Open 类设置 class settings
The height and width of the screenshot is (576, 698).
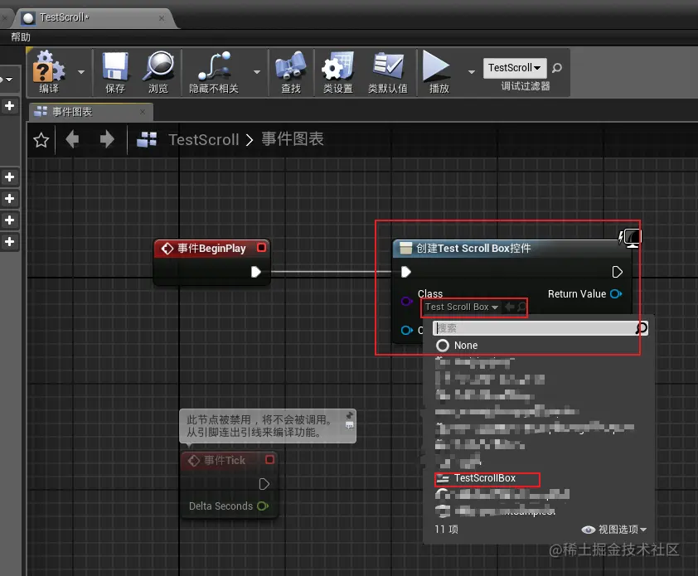[338, 72]
